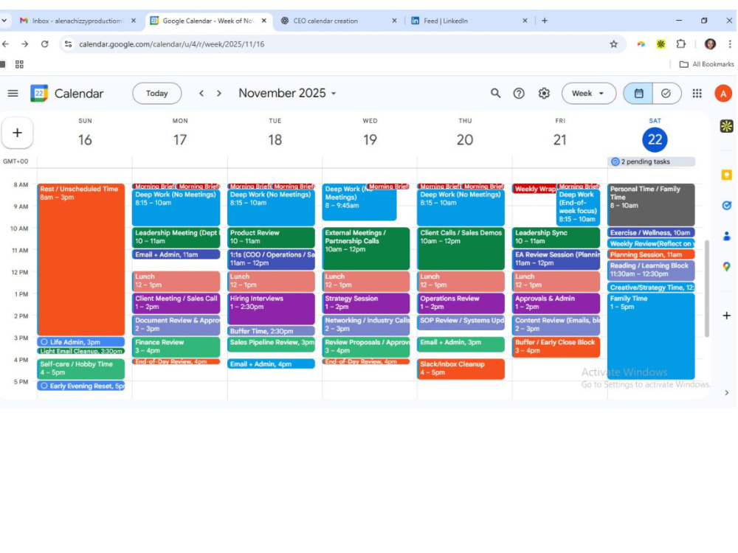View site information icon in address bar
Viewport: 738px width, 553px height.
68,44
